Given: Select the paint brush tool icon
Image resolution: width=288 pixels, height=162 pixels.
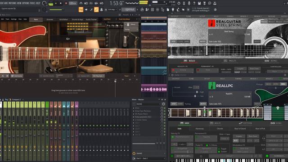Looking at the screenshot, I should (91, 9).
